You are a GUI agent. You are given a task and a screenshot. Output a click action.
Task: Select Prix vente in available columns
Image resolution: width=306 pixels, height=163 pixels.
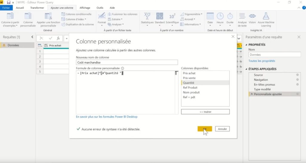tap(205, 78)
